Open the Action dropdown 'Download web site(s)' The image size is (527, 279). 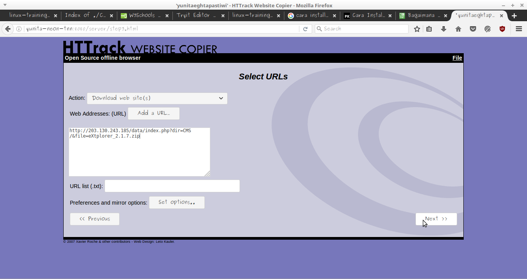(x=157, y=98)
